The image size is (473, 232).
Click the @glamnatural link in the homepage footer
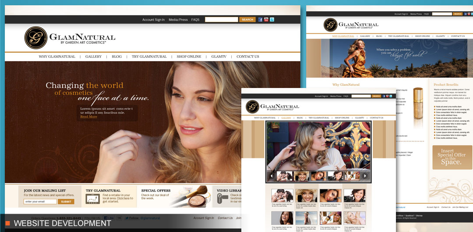point(150,218)
